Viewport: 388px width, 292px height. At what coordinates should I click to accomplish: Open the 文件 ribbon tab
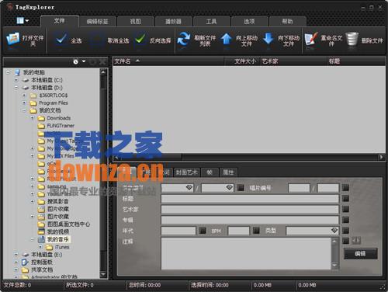(60, 21)
